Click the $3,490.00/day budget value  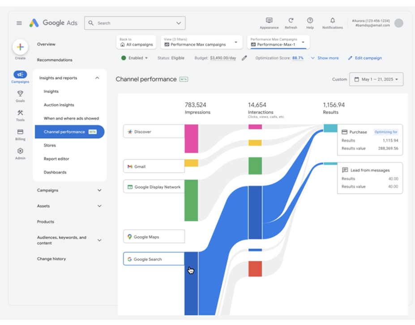pos(223,58)
